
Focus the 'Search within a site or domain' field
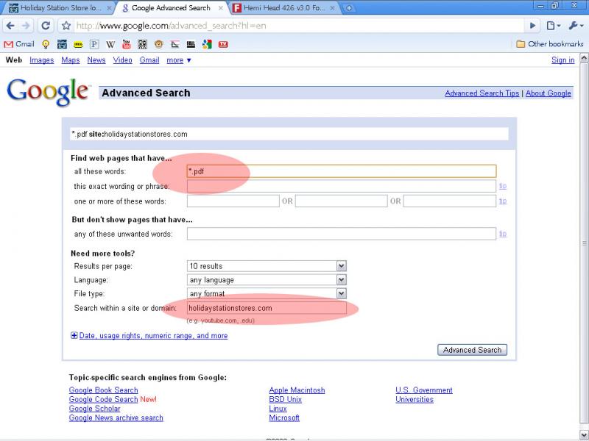tap(267, 308)
